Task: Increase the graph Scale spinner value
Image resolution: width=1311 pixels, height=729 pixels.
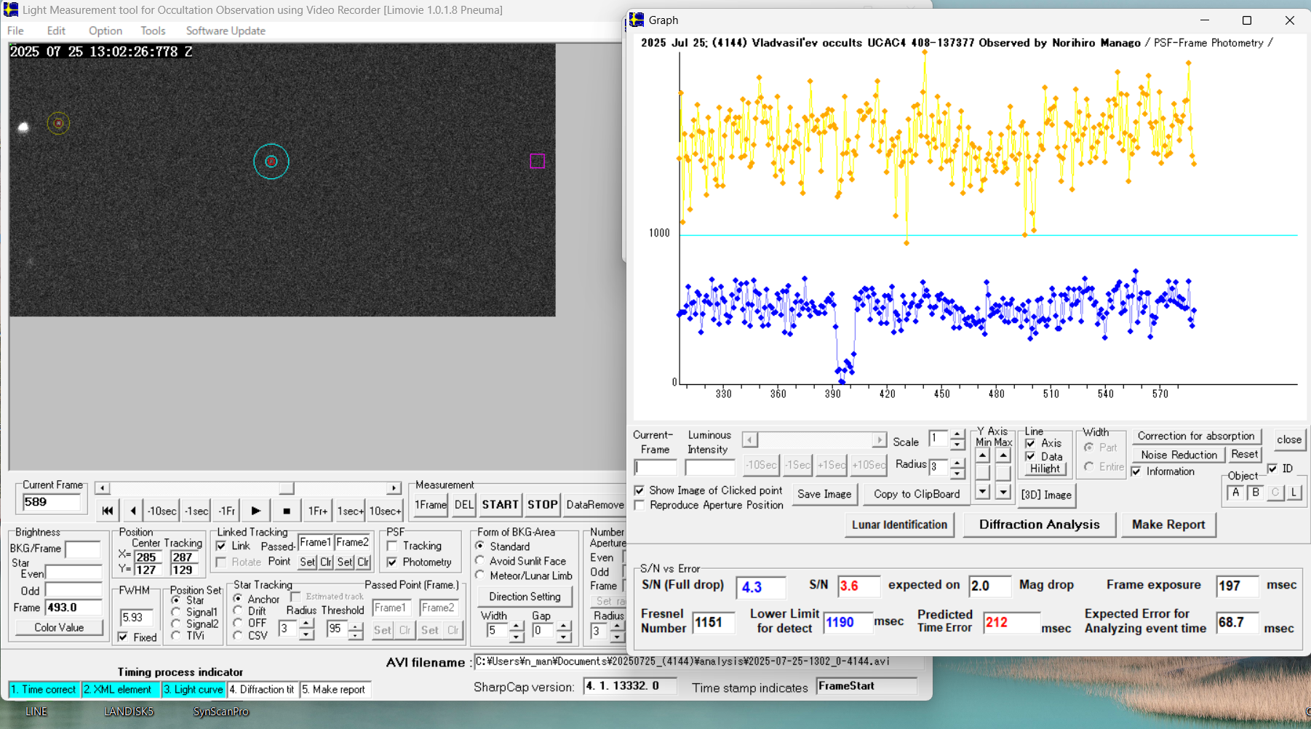Action: tap(957, 434)
